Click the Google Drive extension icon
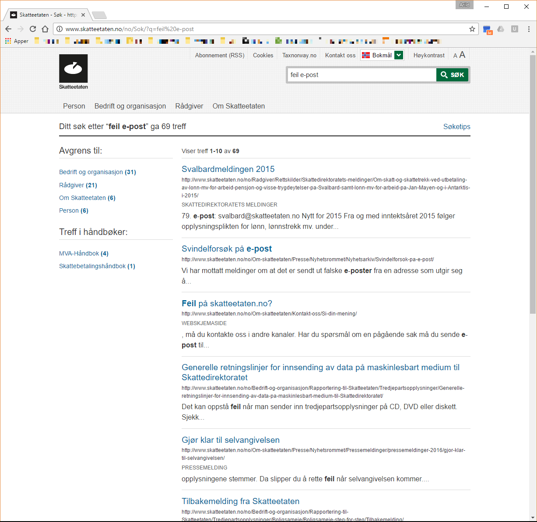 pos(501,29)
